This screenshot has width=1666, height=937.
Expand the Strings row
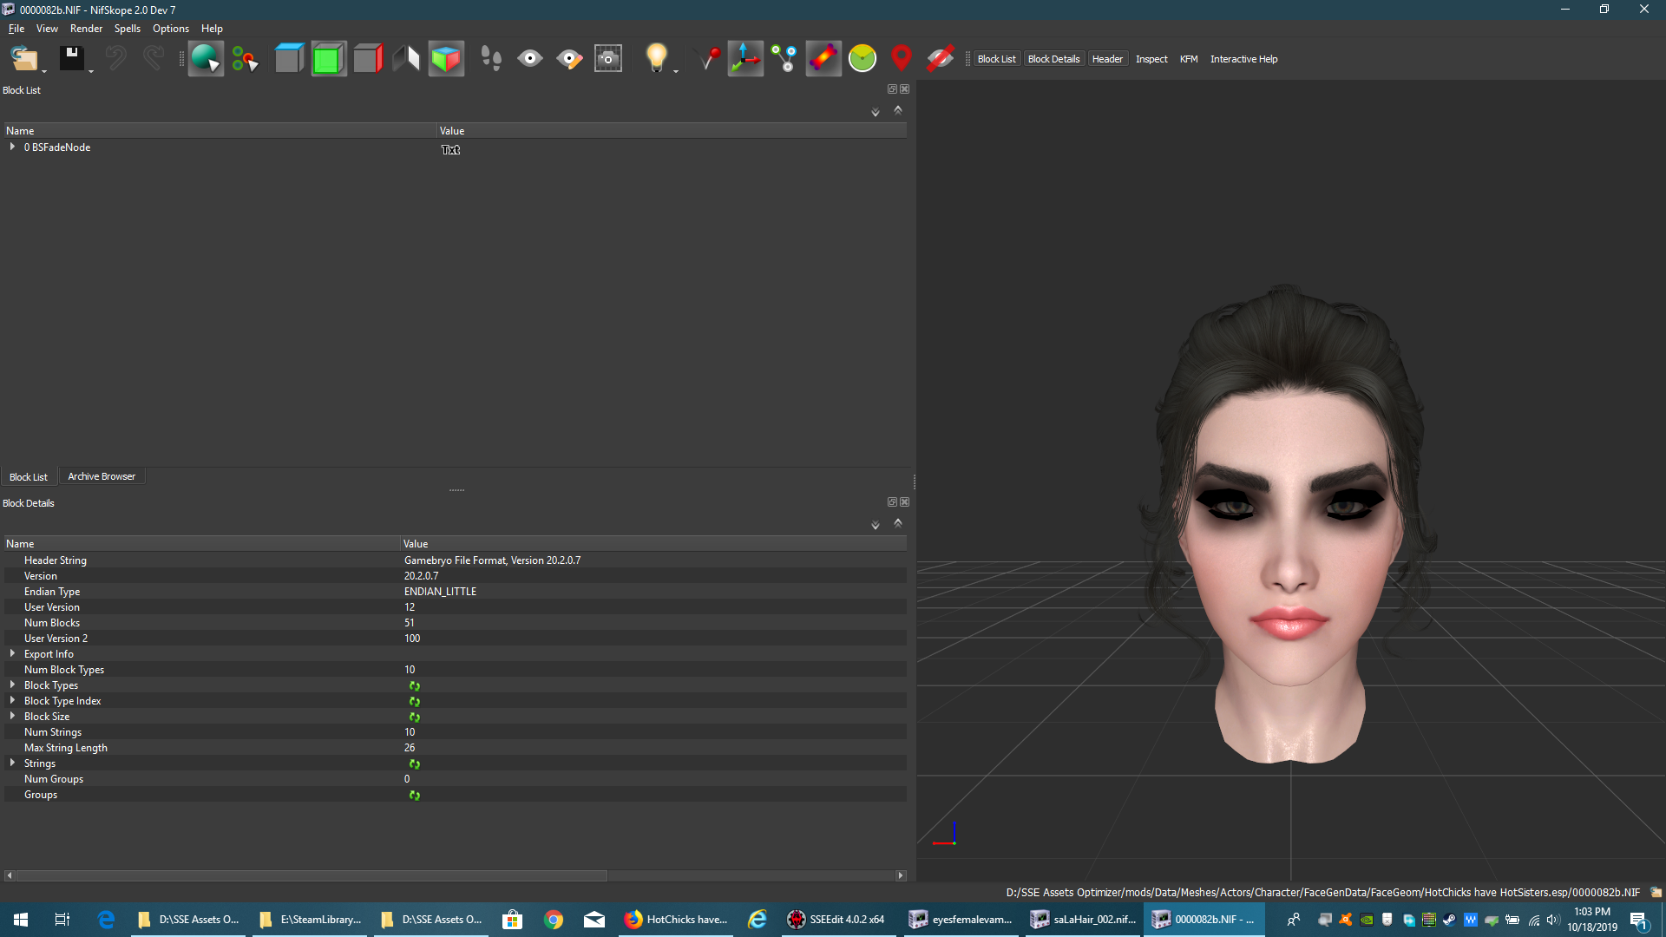tap(12, 763)
